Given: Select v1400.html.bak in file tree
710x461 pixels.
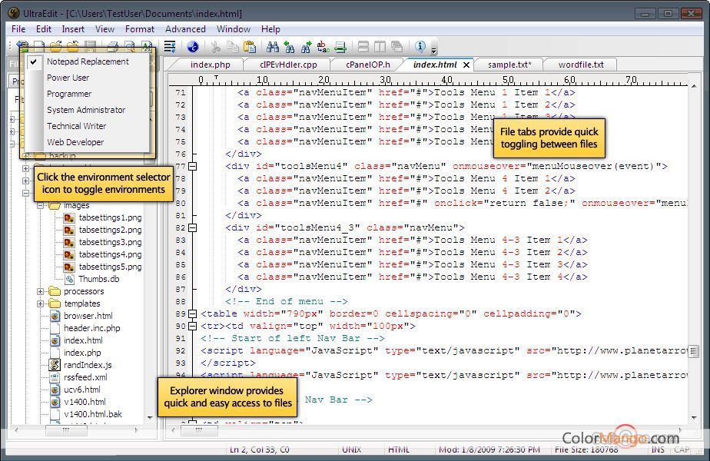Looking at the screenshot, I should click(x=93, y=414).
